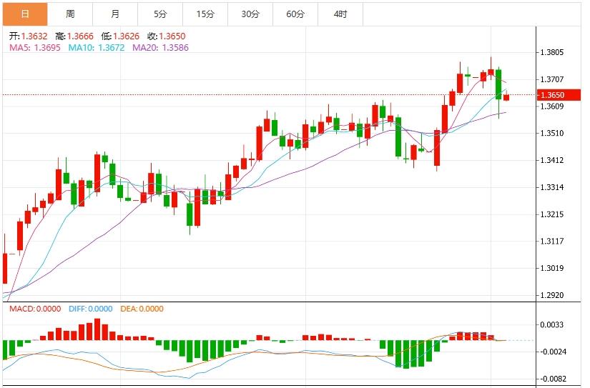Image resolution: width=590 pixels, height=388 pixels.
Task: Open the 月 (monthly) chart tab
Action: tap(115, 14)
